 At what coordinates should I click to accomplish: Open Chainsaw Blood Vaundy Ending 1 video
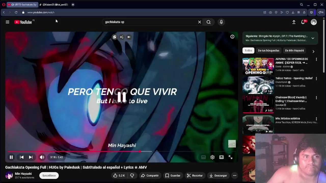[291, 99]
